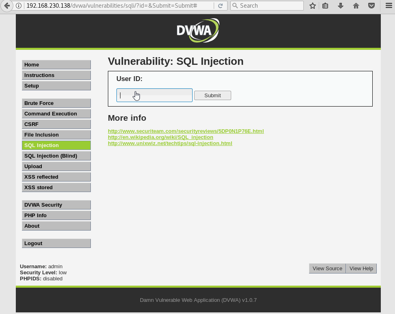
Task: Click the 'Security Level: low' status text
Action: coord(43,273)
